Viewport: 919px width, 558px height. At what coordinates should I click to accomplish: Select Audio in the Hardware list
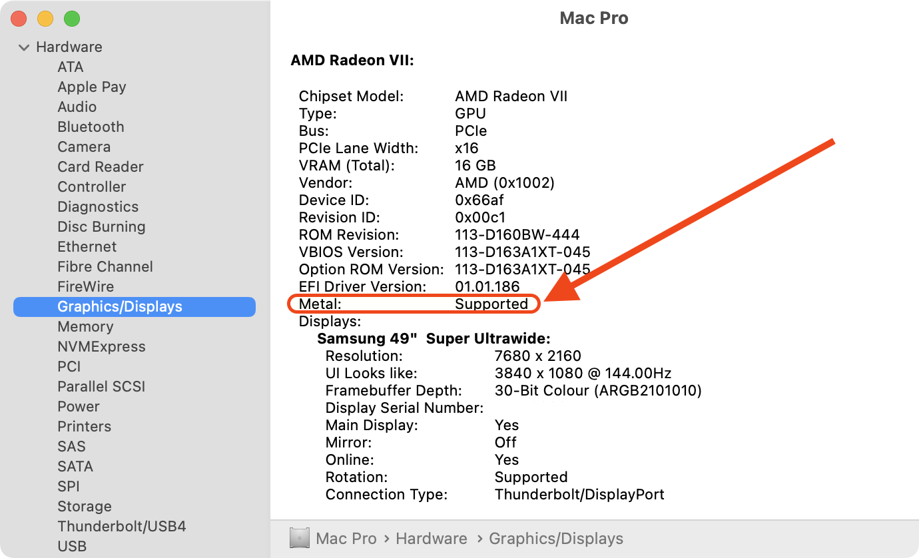pos(77,107)
